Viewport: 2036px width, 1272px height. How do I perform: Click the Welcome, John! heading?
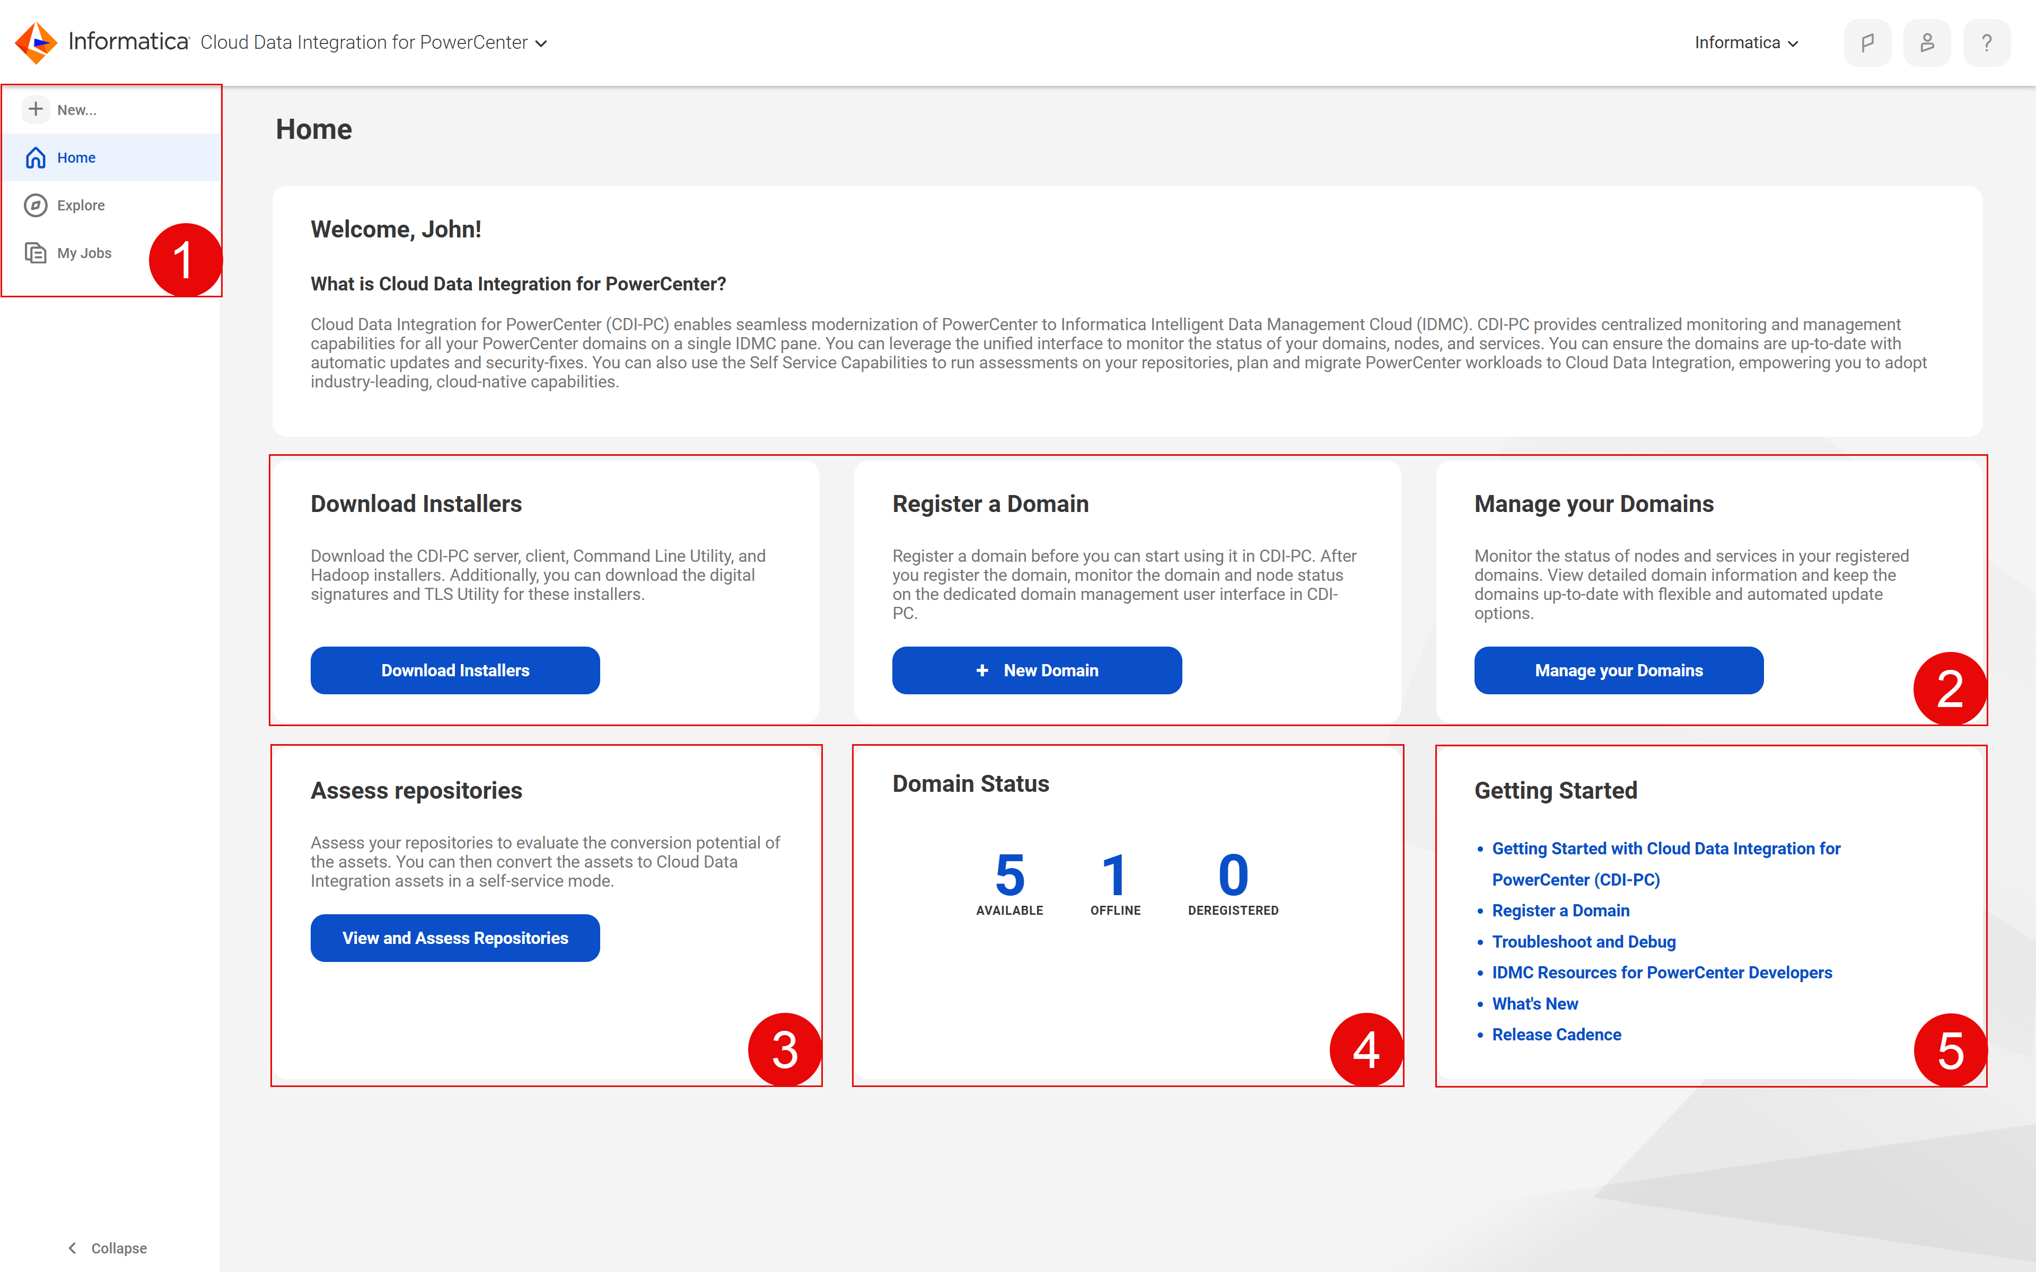396,229
